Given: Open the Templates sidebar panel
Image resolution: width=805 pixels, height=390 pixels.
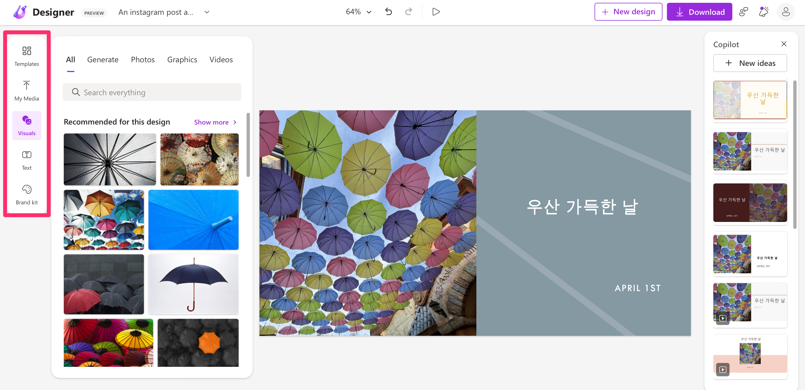Looking at the screenshot, I should [27, 56].
